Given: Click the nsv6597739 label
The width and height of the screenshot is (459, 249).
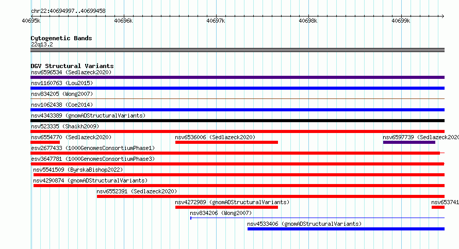Looking at the screenshot, I should coord(421,137).
